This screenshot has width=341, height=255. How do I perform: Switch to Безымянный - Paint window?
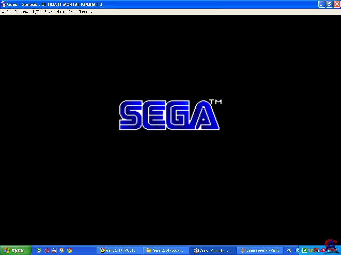click(x=260, y=250)
